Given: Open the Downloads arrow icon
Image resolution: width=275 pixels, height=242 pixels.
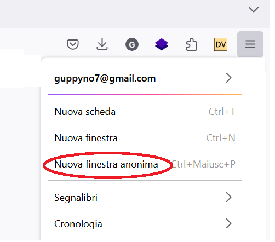Looking at the screenshot, I should 102,44.
